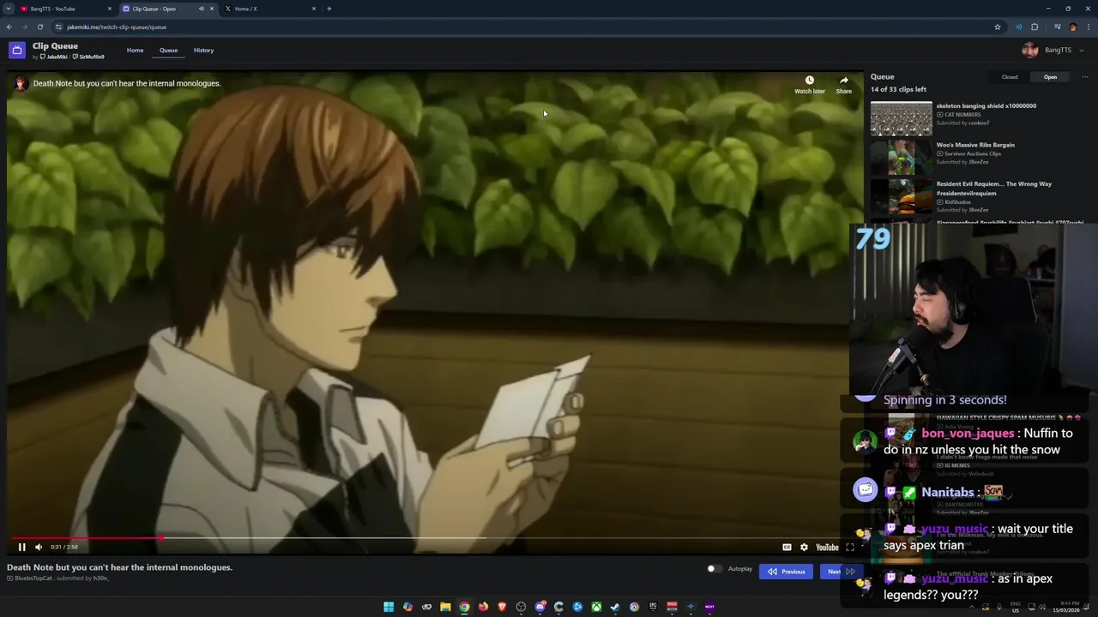Set the queue to Closed
This screenshot has width=1098, height=617.
1010,77
